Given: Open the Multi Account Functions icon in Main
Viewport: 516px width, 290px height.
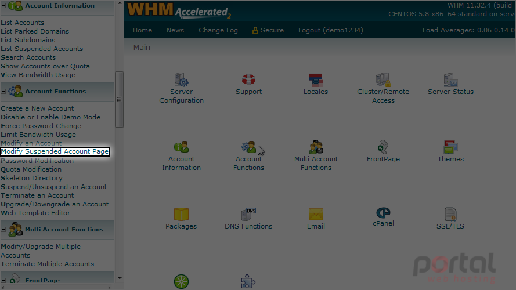Looking at the screenshot, I should (x=316, y=147).
